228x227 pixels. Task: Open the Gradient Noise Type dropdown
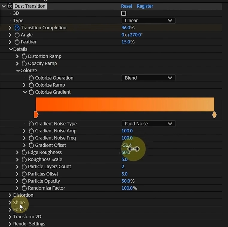148,124
